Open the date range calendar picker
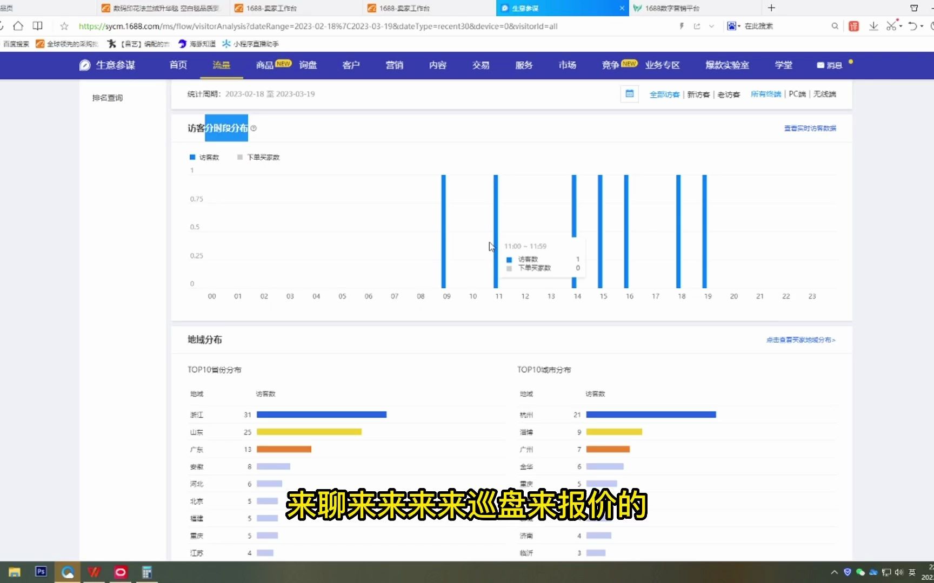The width and height of the screenshot is (934, 583). pos(629,94)
